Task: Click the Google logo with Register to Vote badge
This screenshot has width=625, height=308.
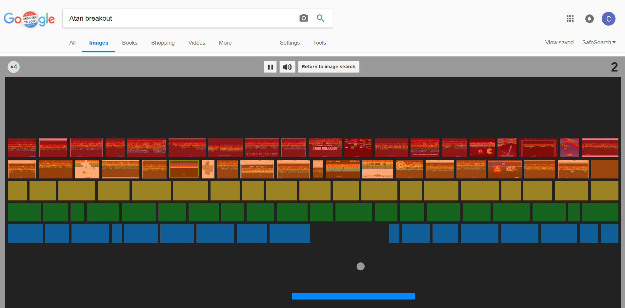Action: (x=29, y=19)
